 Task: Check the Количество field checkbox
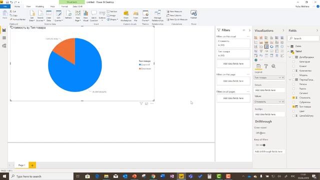[293, 70]
